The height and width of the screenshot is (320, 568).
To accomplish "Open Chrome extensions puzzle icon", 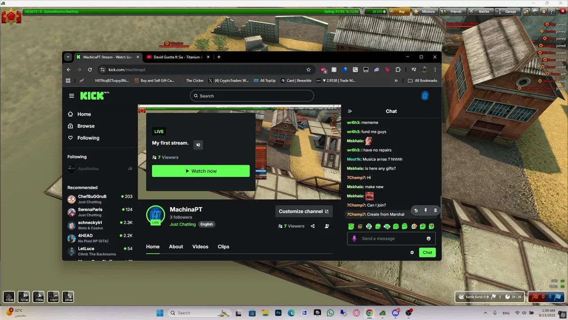I will point(398,70).
